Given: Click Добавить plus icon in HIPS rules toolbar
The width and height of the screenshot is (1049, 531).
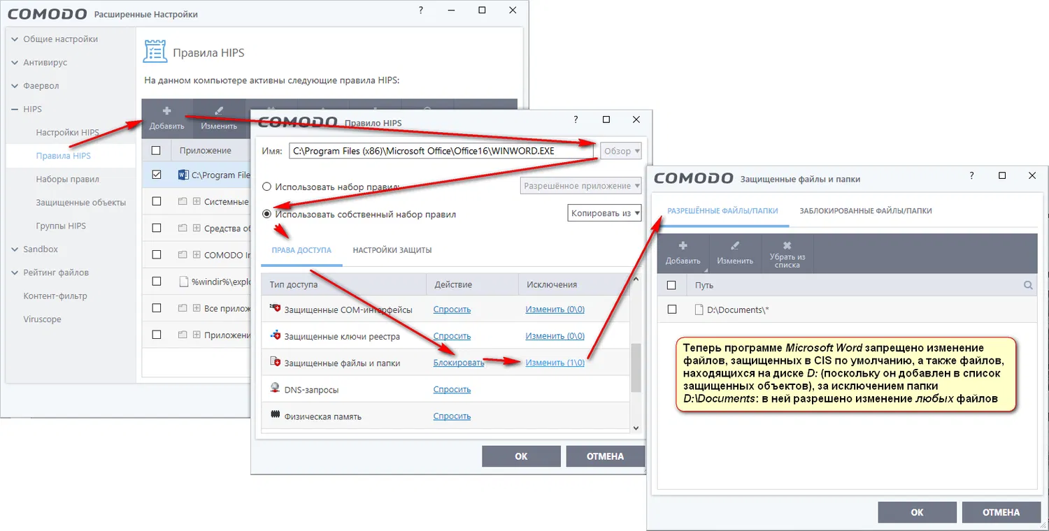Looking at the screenshot, I should [166, 111].
